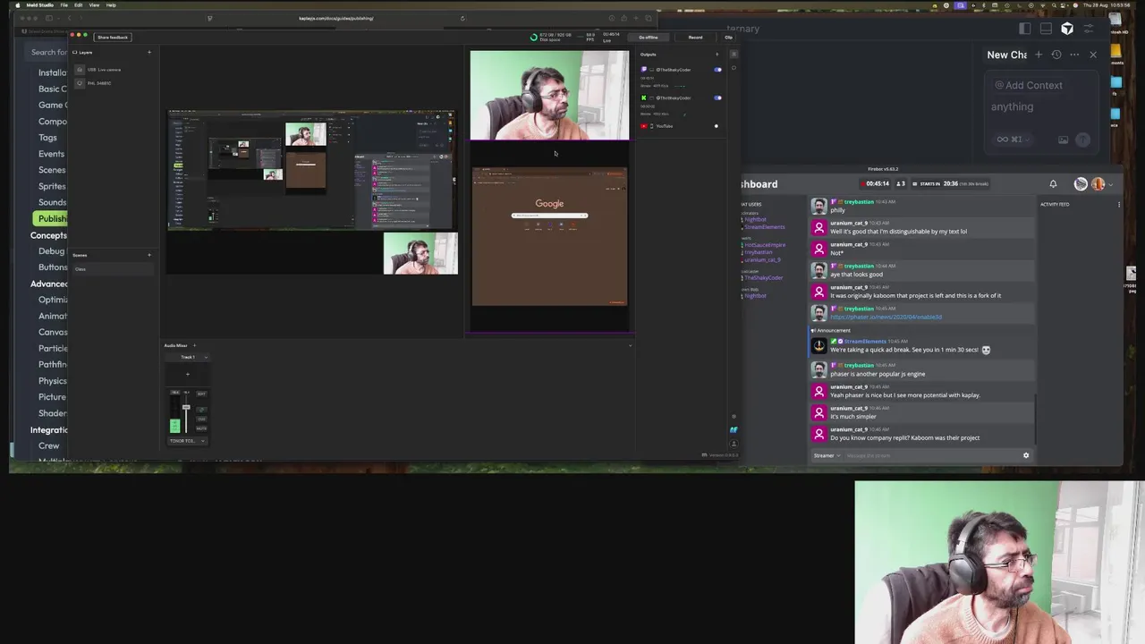Open Wi-Fi status in menu bar
Image resolution: width=1145 pixels, height=644 pixels.
(x=1044, y=5)
